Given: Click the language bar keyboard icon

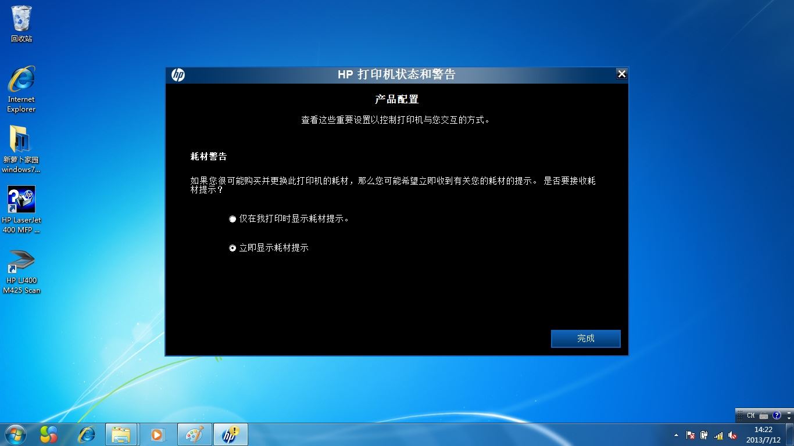Looking at the screenshot, I should [764, 416].
